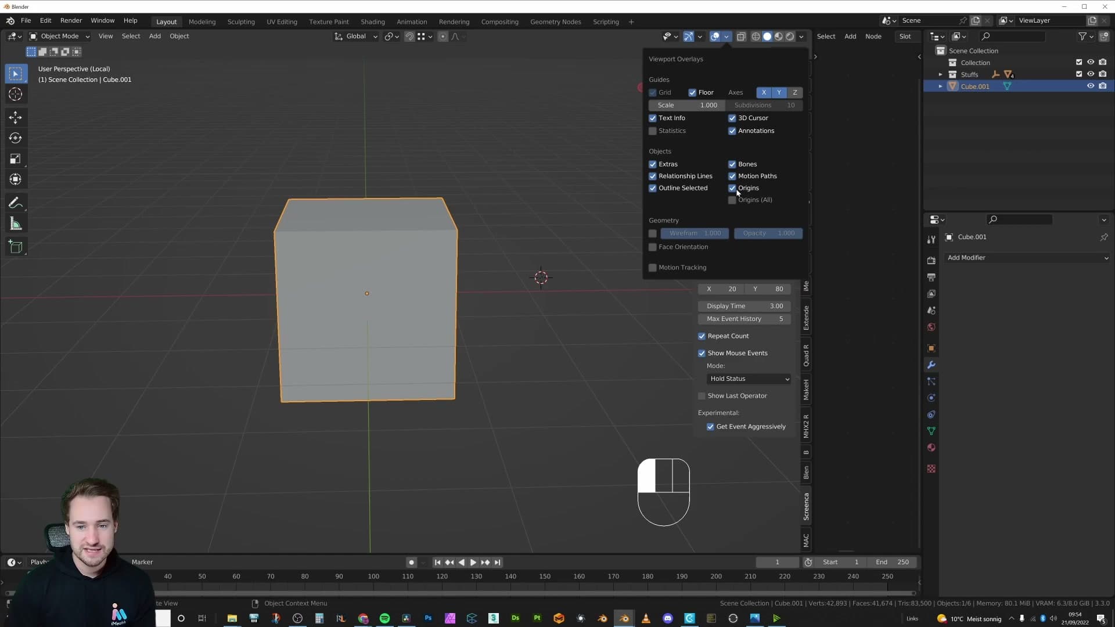
Task: Disable the Text Info overlay
Action: tap(653, 118)
